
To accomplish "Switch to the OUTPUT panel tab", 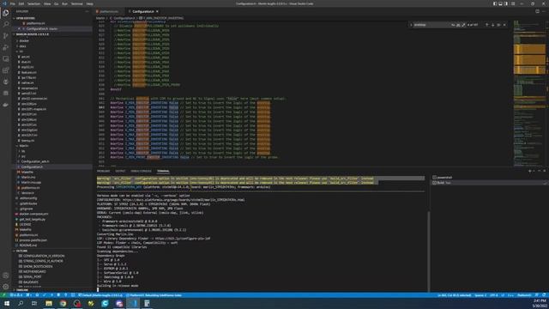I will coord(120,171).
